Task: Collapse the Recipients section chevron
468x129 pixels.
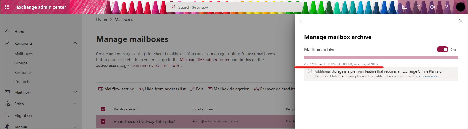Action: click(x=75, y=43)
